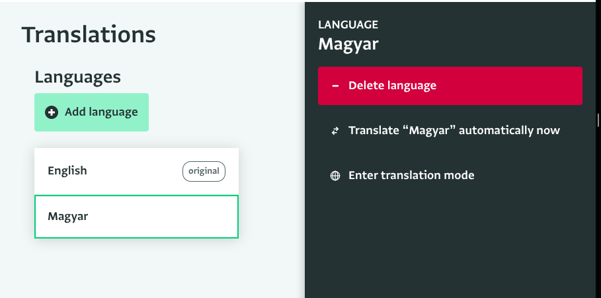Translate "Magyar" automatically now
The image size is (601, 298).
(450, 131)
